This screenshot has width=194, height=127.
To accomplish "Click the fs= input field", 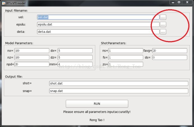I will click(x=126, y=57).
